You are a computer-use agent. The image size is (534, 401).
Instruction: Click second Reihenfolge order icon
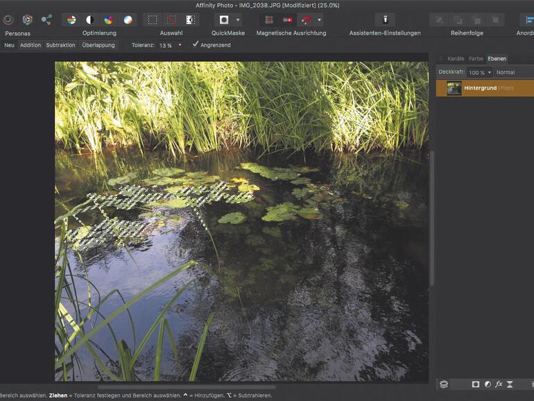click(458, 19)
